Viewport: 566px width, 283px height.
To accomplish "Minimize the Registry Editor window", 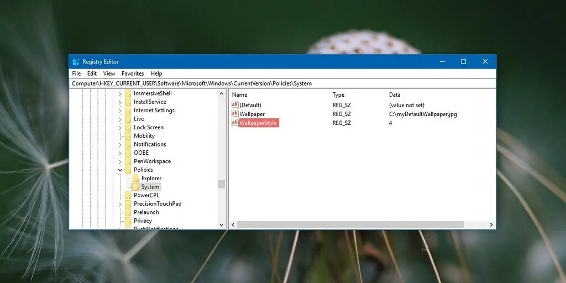I will click(x=442, y=62).
